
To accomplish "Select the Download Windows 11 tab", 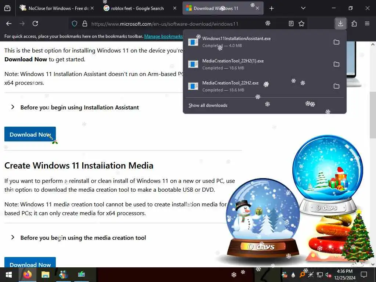I will click(x=223, y=8).
